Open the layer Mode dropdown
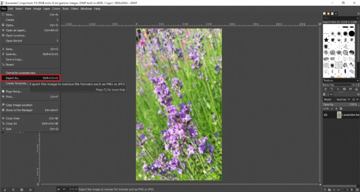Screen dimensions: 360x192 342,99
